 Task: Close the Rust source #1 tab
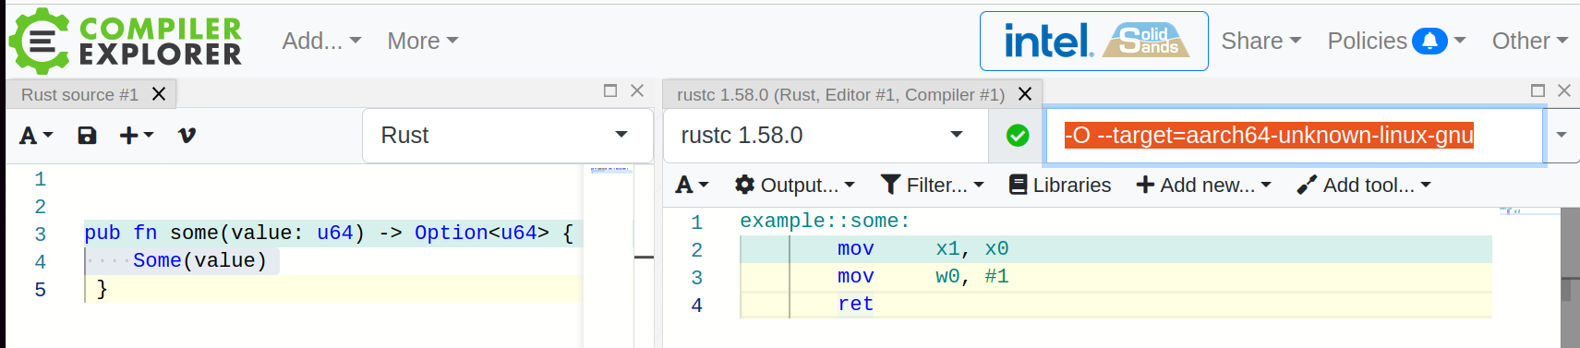(x=159, y=94)
